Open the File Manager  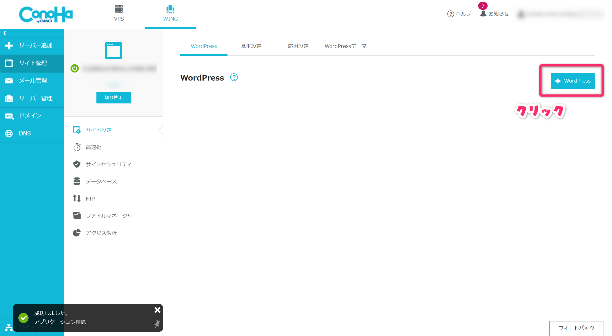point(111,216)
